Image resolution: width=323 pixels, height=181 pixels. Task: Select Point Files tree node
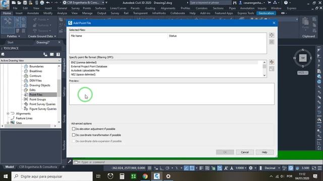[36, 95]
